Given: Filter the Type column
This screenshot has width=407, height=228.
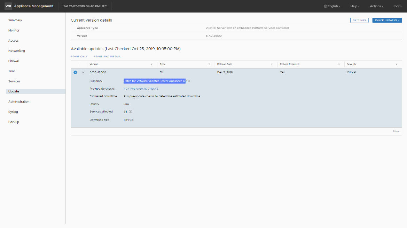Looking at the screenshot, I should tap(209, 64).
